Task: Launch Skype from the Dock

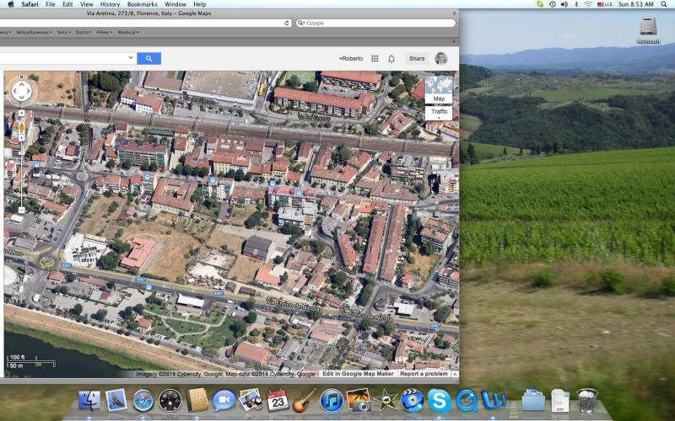Action: pos(438,400)
